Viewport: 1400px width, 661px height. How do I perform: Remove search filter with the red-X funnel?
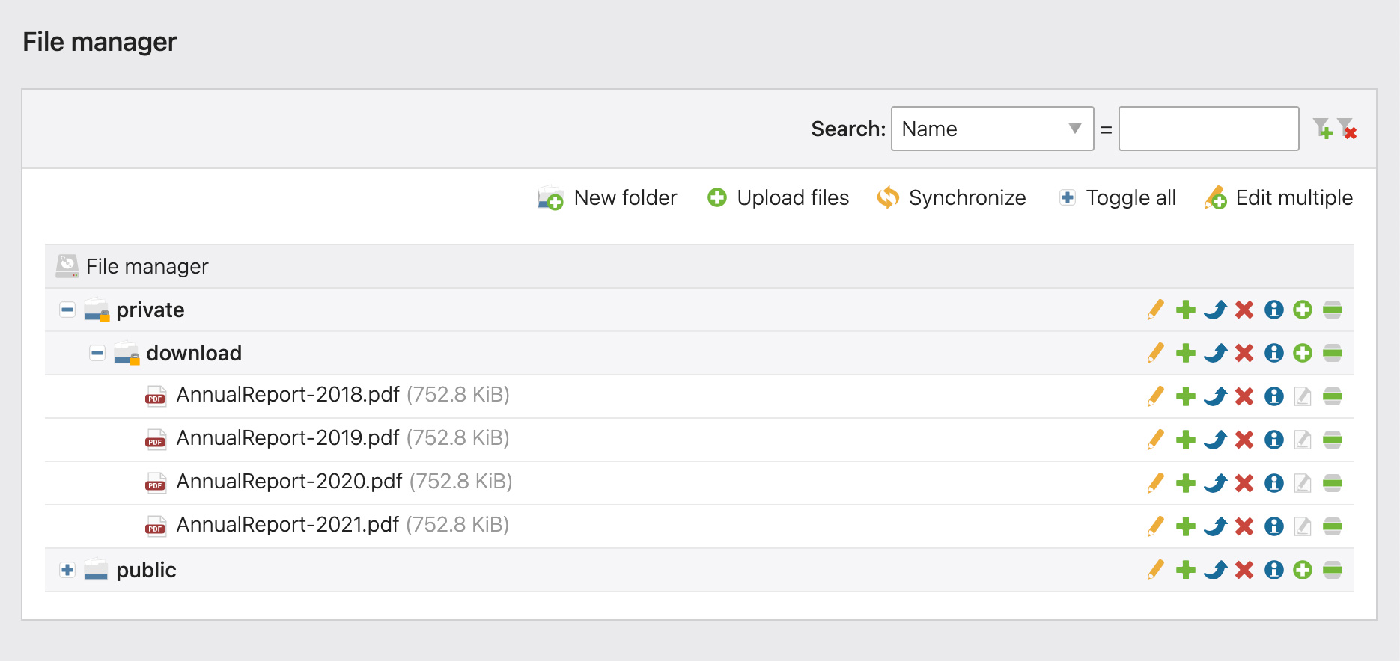click(1348, 129)
